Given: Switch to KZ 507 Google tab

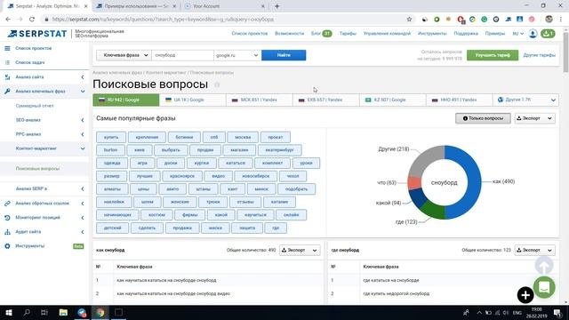Looking at the screenshot, I should coord(393,100).
